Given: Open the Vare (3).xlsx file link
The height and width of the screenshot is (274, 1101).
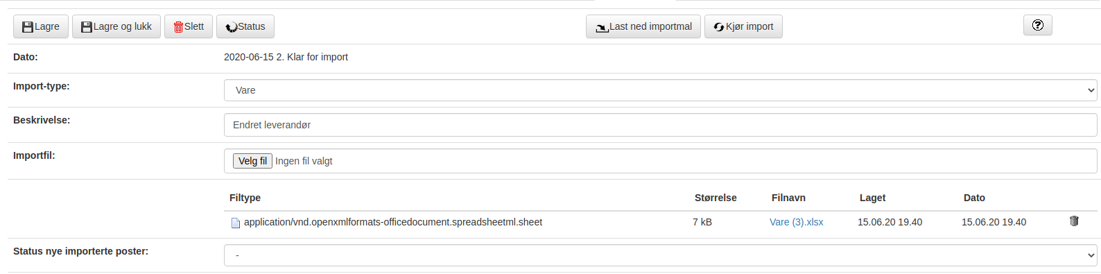Looking at the screenshot, I should pyautogui.click(x=797, y=222).
